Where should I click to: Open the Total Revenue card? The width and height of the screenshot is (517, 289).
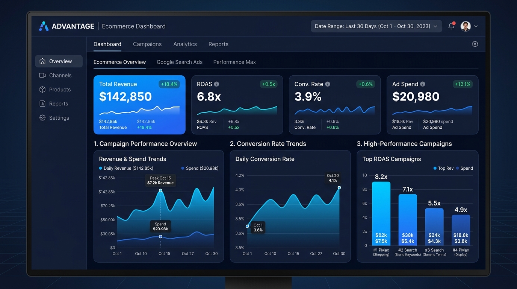click(139, 105)
